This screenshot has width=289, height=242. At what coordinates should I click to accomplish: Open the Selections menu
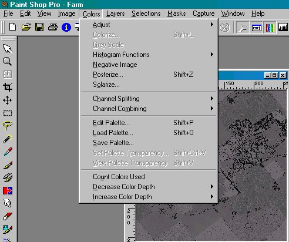(x=146, y=14)
